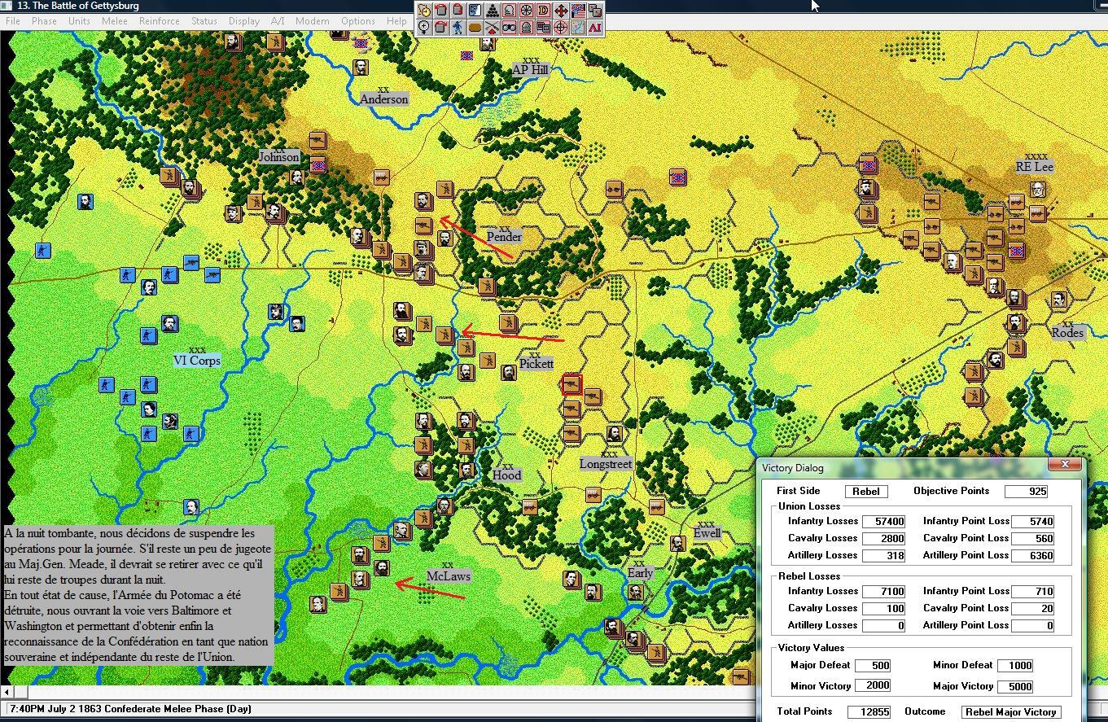The height and width of the screenshot is (722, 1108).
Task: Open the Modem menu
Action: pyautogui.click(x=313, y=21)
